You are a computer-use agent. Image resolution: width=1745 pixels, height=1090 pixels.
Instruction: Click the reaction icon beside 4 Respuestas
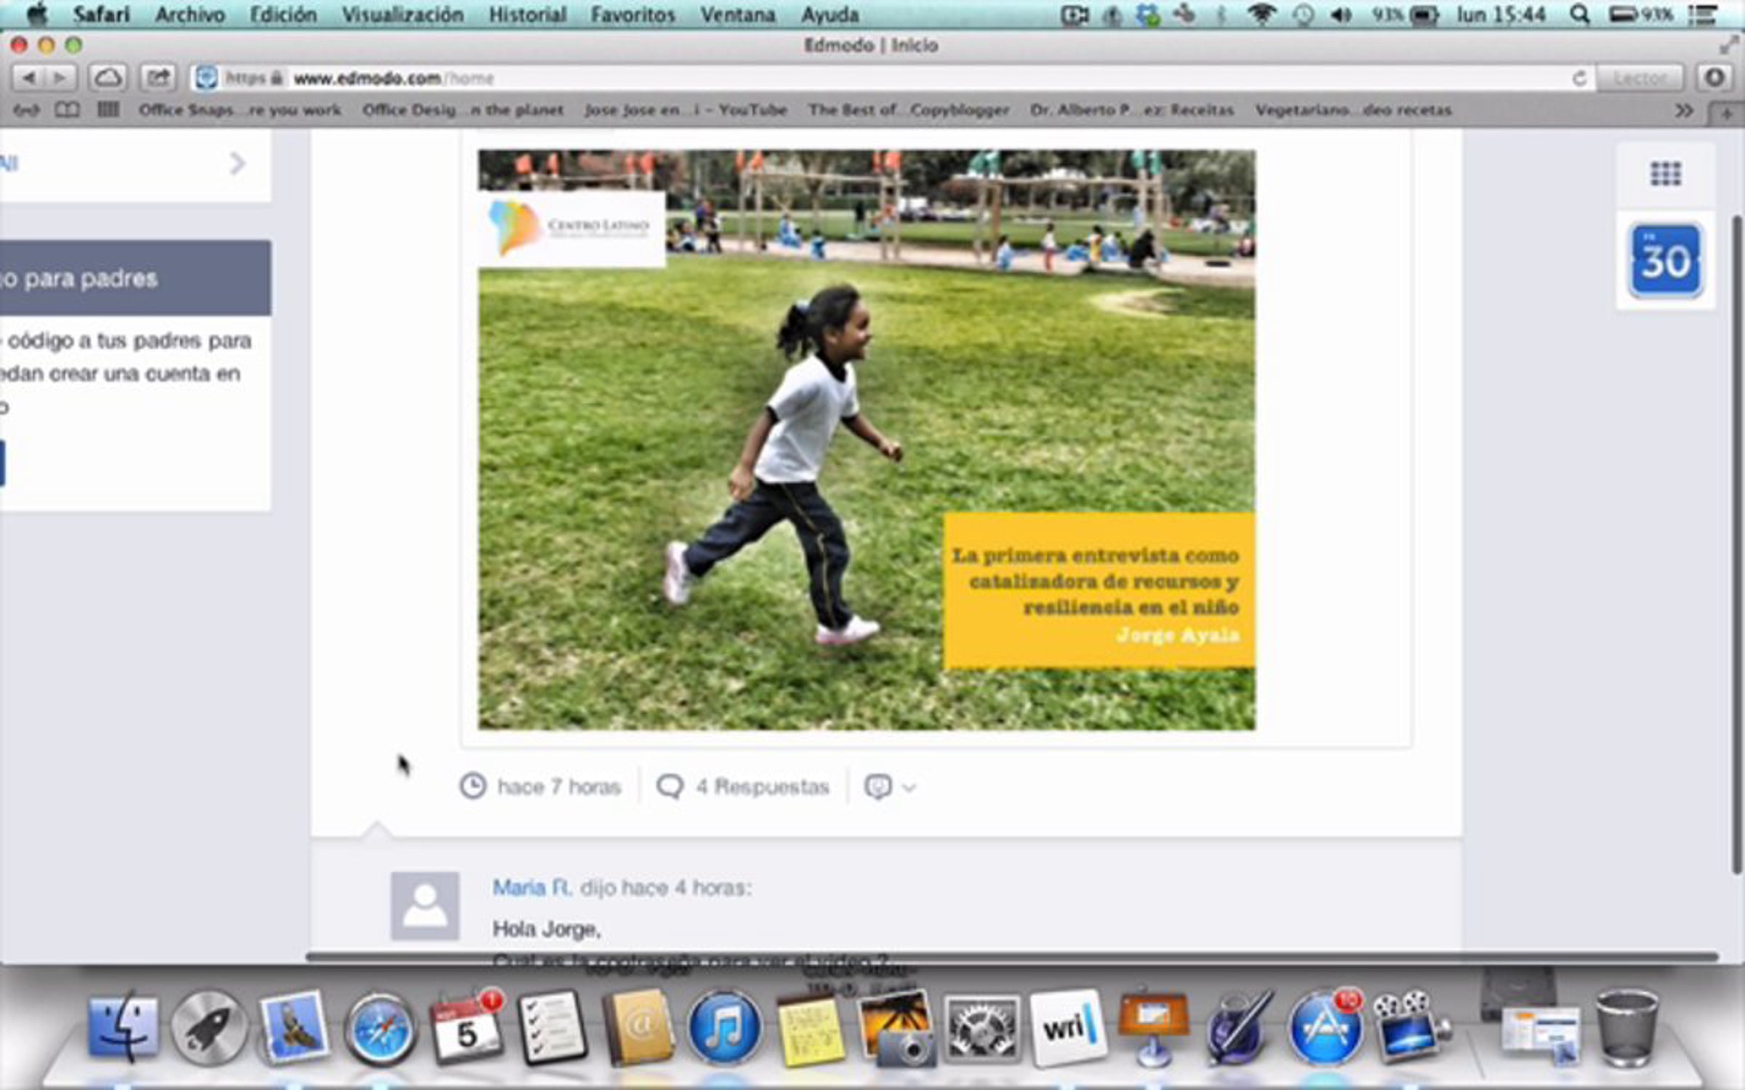tap(878, 786)
